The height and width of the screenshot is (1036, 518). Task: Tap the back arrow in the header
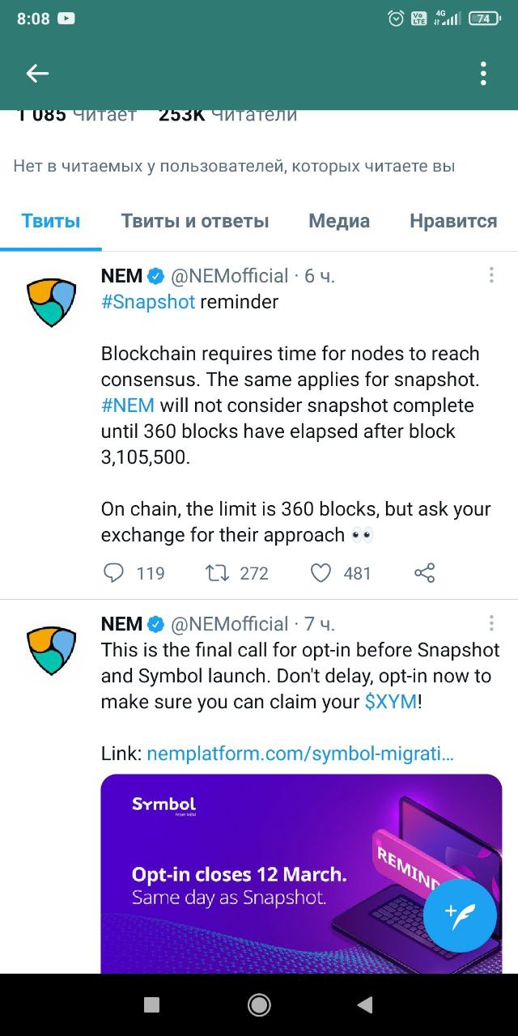37,74
